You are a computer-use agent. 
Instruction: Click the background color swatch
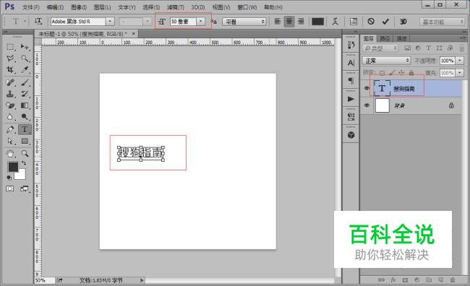click(21, 175)
